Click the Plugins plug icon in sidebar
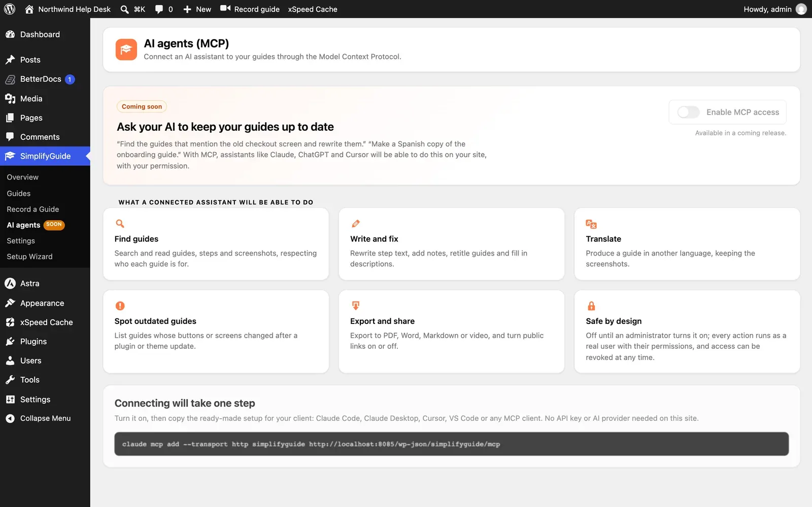Screen dimensions: 812x507 pos(10,342)
